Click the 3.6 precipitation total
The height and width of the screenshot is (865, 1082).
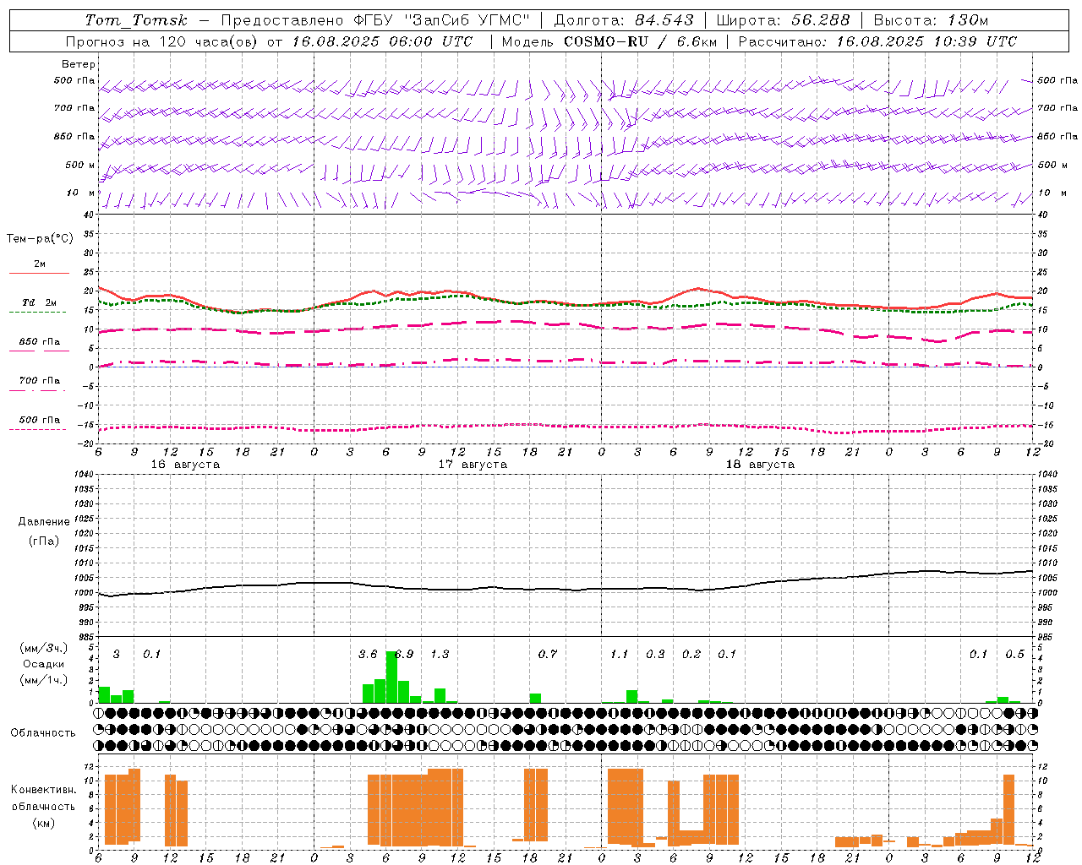pos(368,655)
